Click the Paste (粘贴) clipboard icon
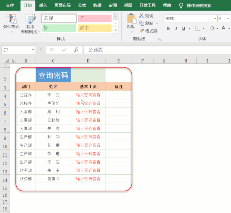This screenshot has height=213, width=231. pyautogui.click(x=131, y=18)
